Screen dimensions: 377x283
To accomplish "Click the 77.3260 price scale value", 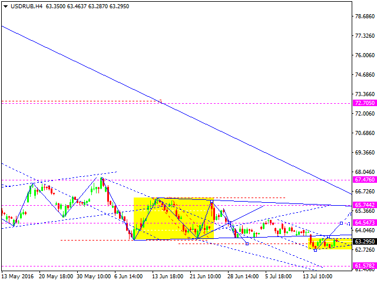I will [365, 36].
